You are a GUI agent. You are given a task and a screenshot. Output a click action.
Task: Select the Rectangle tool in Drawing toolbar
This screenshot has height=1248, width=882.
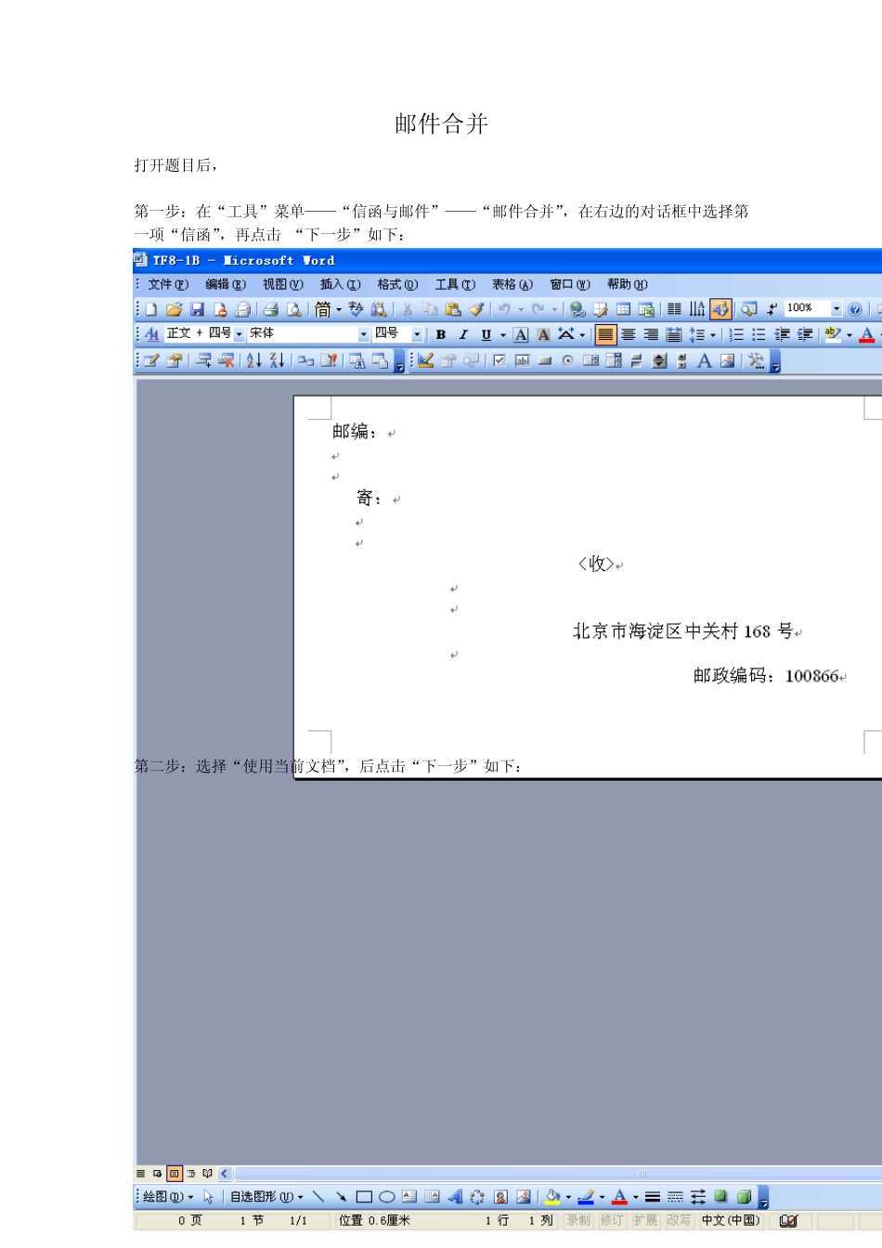coord(364,1197)
